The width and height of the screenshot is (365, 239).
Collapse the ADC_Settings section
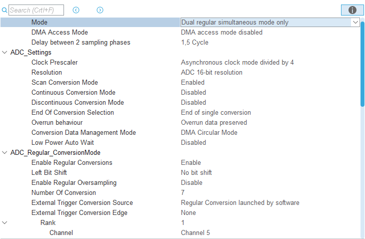4,52
